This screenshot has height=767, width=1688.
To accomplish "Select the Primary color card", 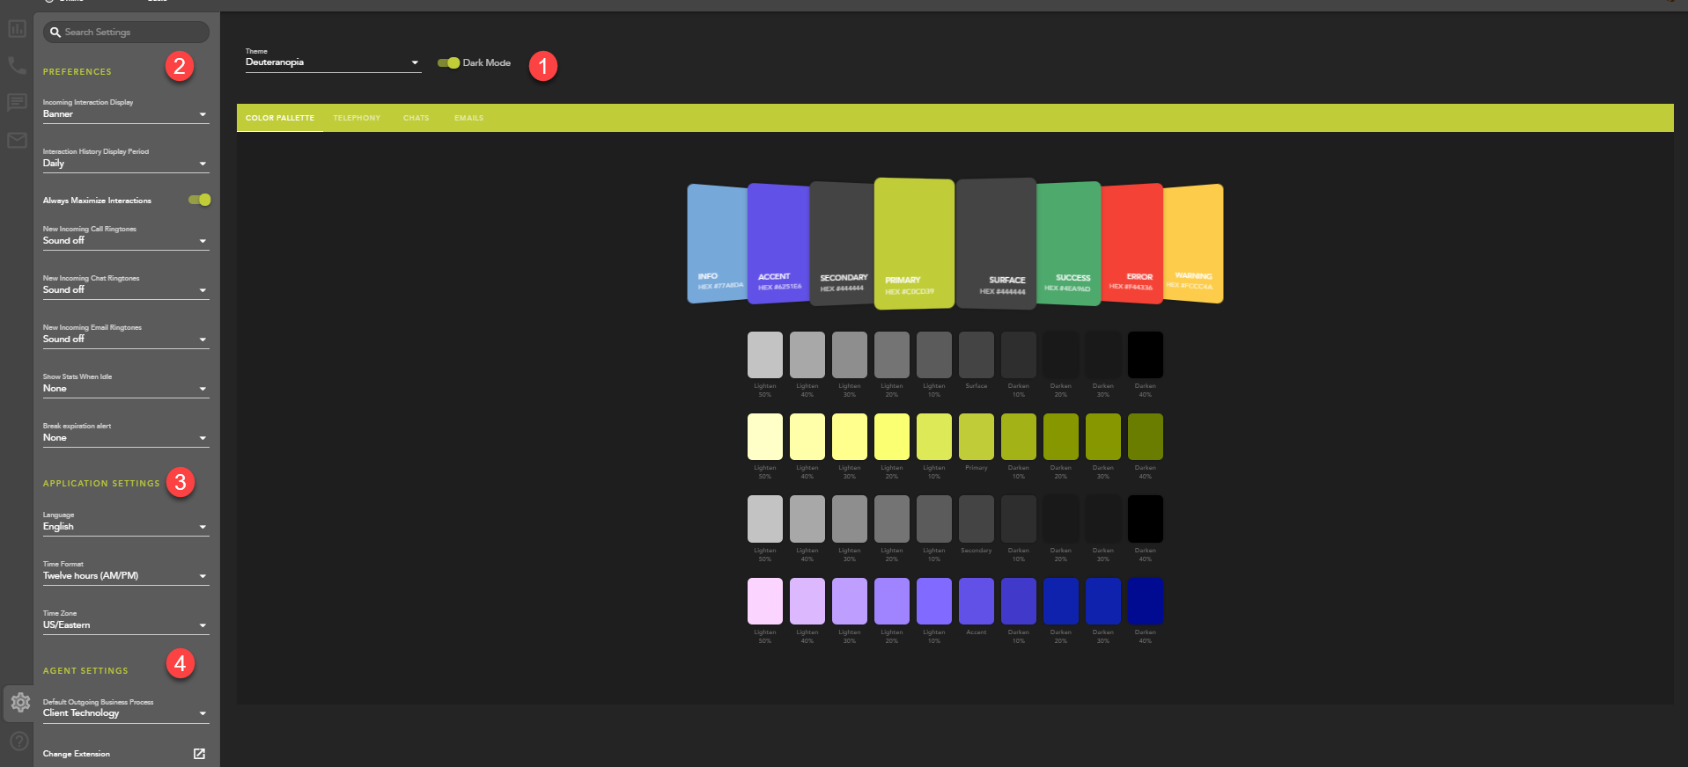I will (914, 243).
